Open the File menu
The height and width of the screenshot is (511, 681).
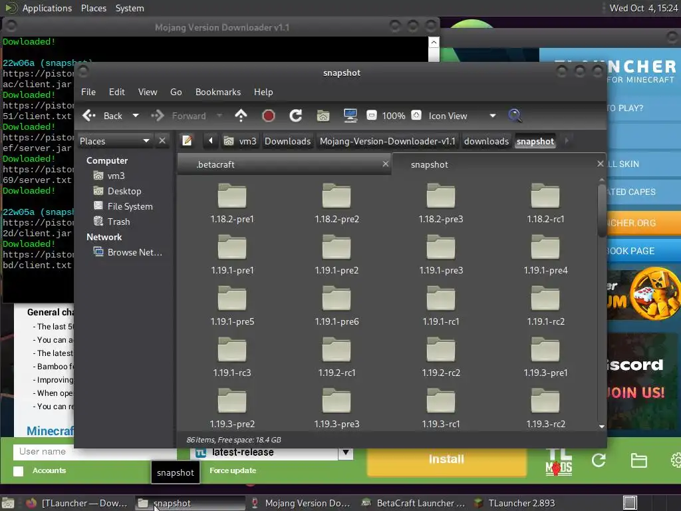(x=88, y=92)
